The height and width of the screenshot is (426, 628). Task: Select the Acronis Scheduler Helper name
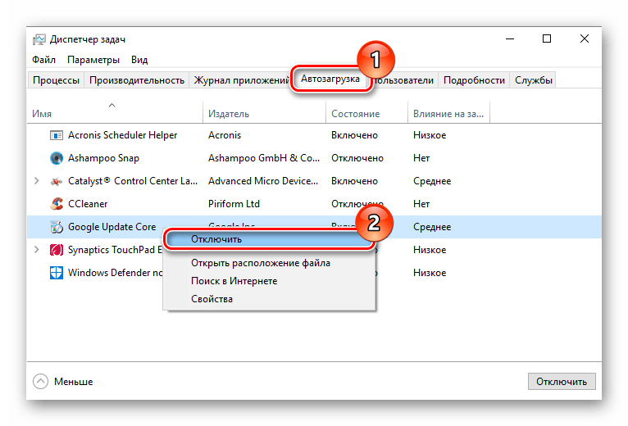pyautogui.click(x=122, y=135)
